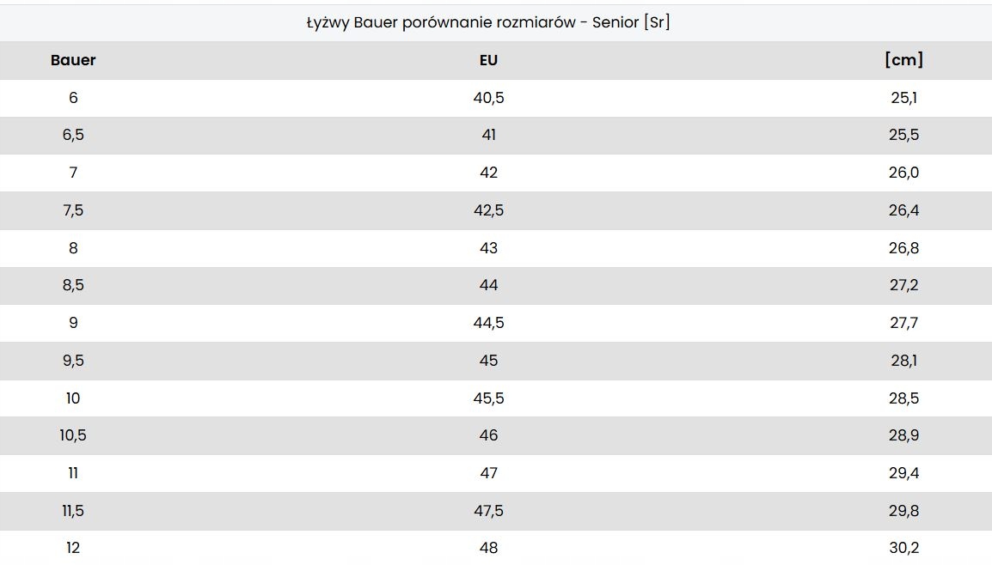Click the "[cm]" column header
The width and height of the screenshot is (992, 565).
[x=903, y=60]
